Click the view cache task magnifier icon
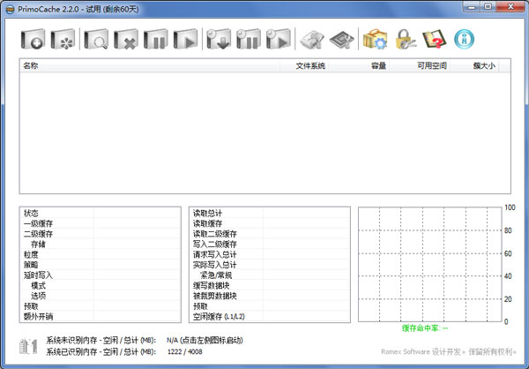 pyautogui.click(x=96, y=39)
